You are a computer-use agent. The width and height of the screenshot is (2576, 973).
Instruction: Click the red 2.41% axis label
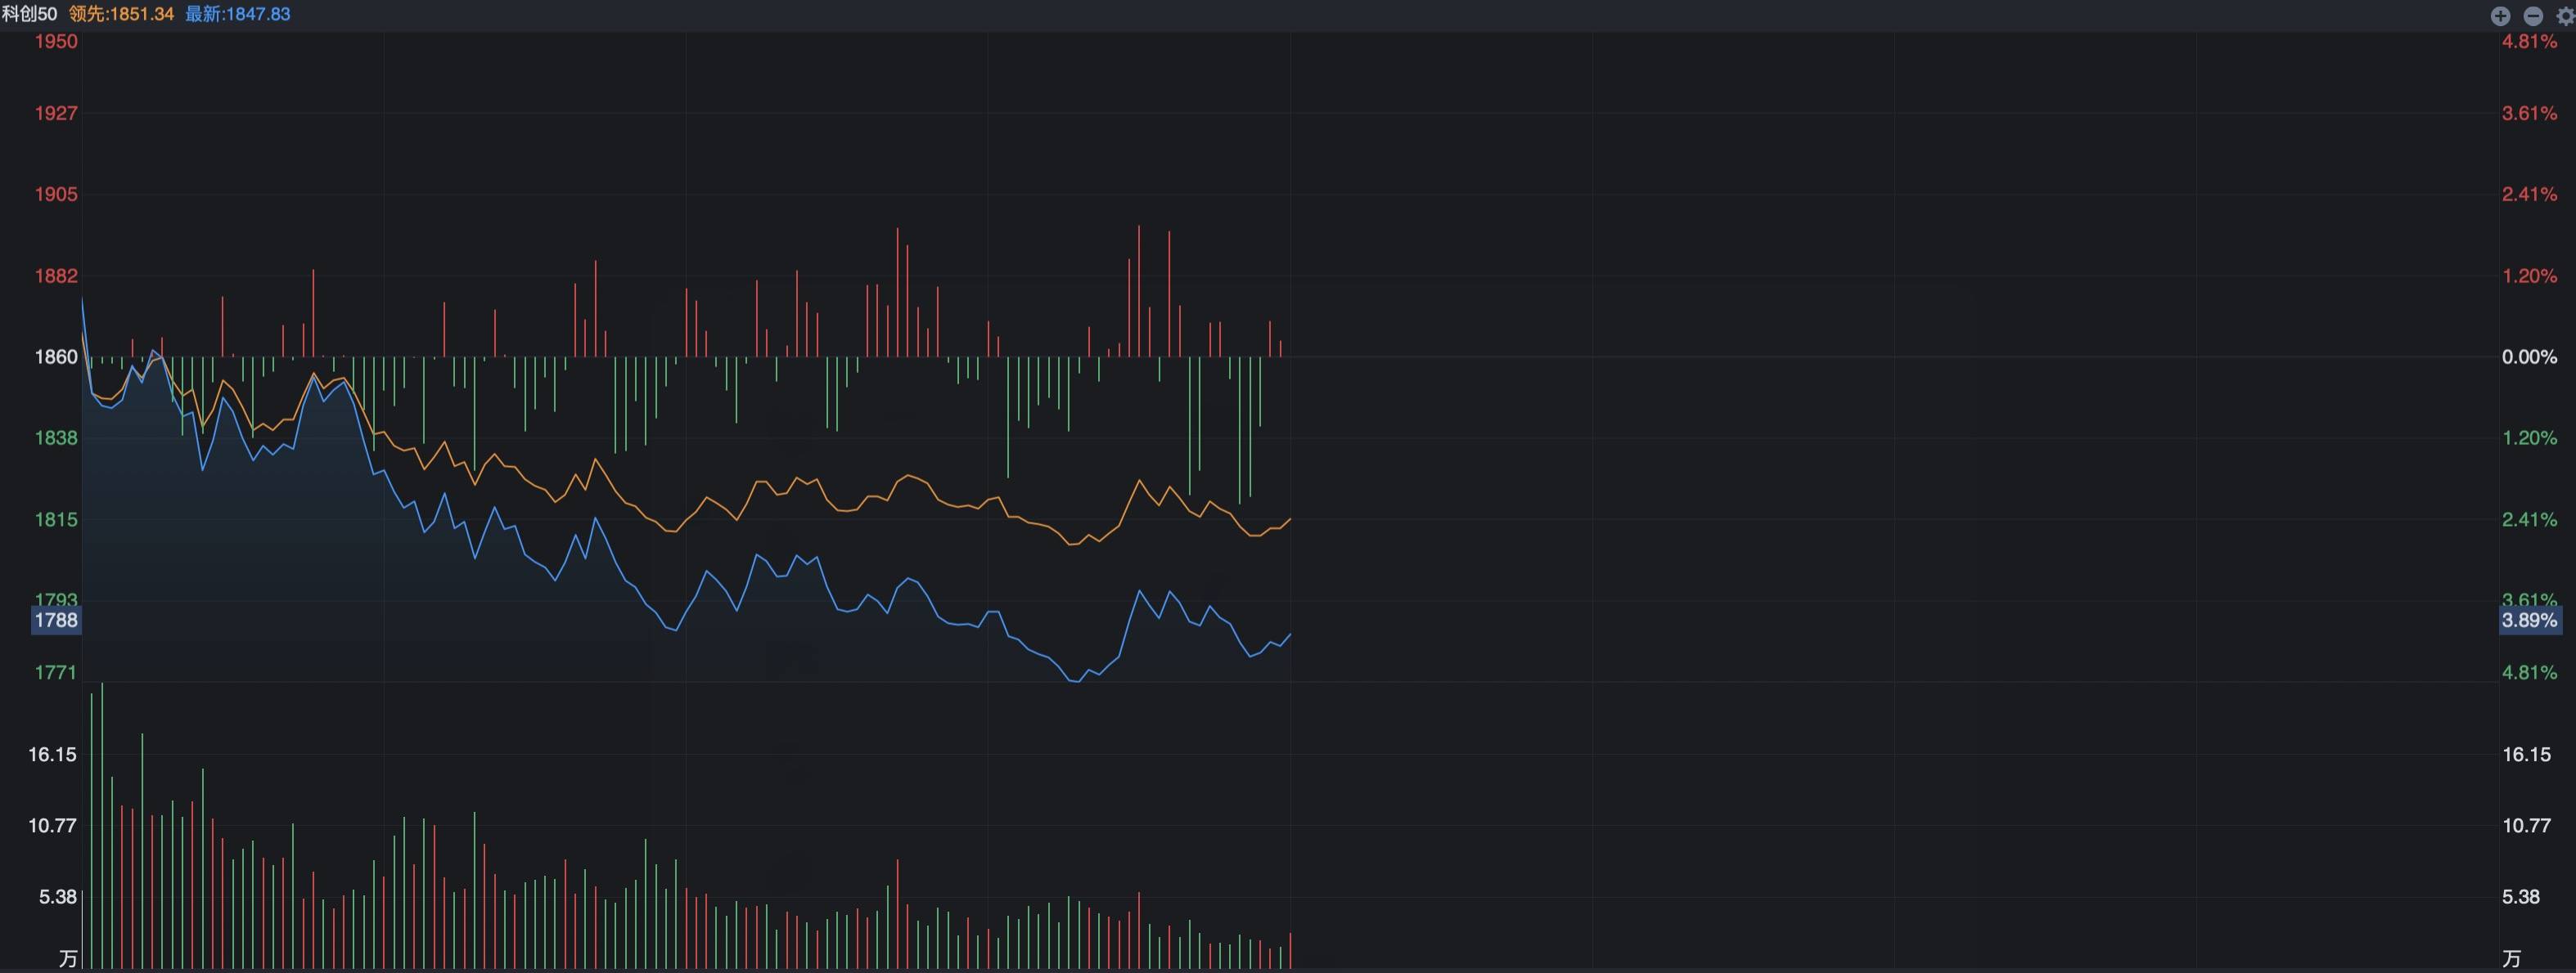click(x=2530, y=194)
